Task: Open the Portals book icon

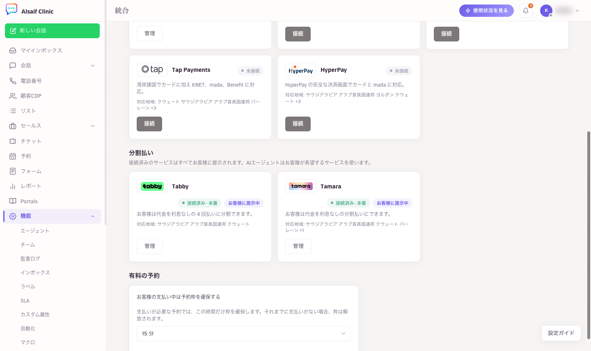Action: [x=13, y=201]
